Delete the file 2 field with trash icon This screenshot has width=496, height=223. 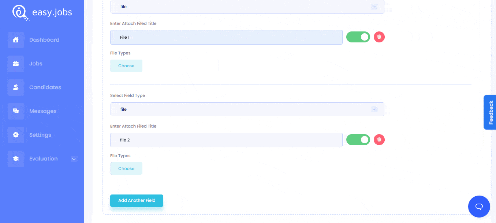click(379, 140)
